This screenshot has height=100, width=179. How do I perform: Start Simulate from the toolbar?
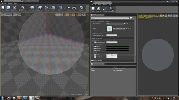(69, 8)
